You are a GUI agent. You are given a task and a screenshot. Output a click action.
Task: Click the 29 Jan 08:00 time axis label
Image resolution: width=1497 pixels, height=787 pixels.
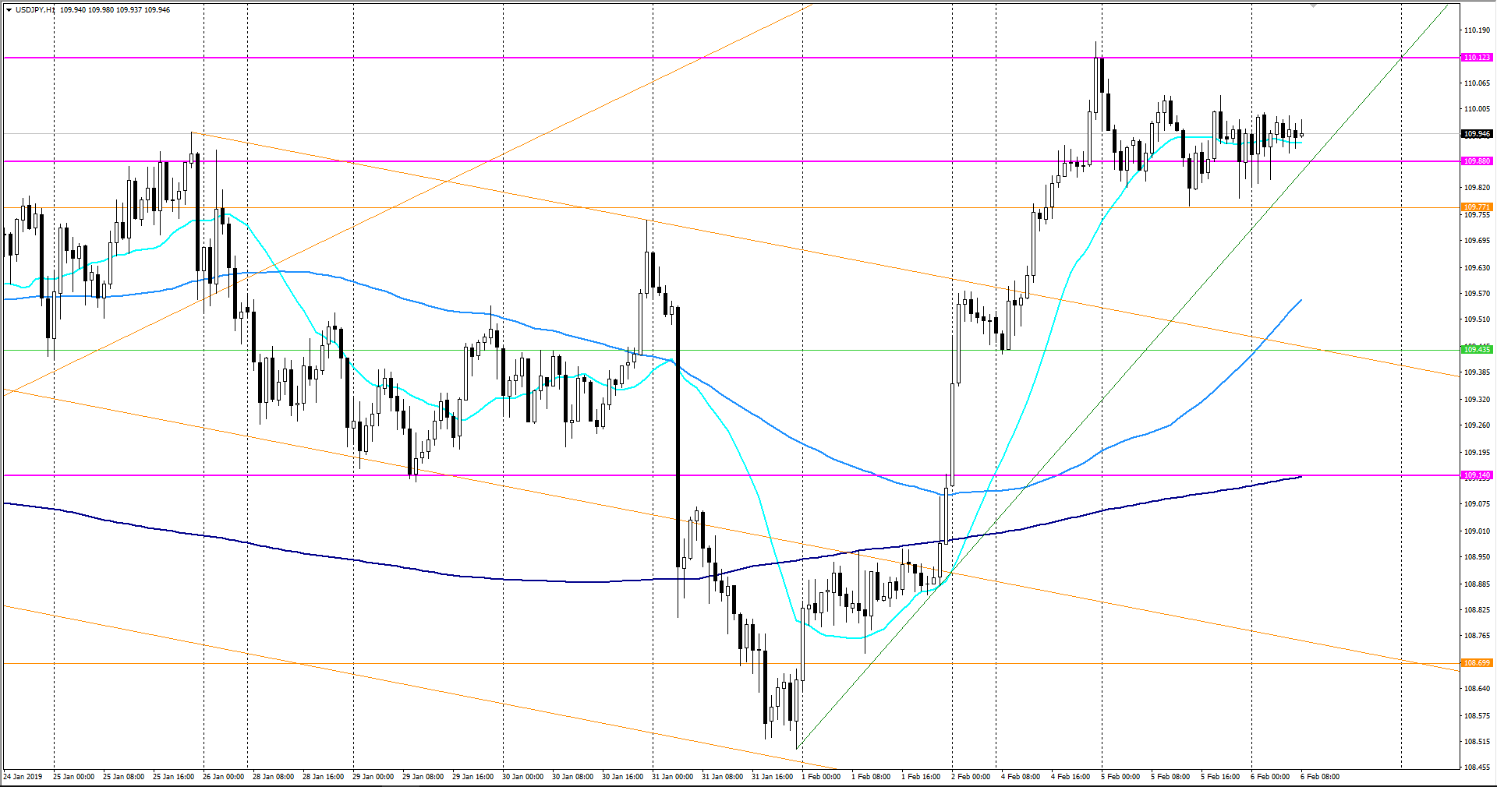423,777
